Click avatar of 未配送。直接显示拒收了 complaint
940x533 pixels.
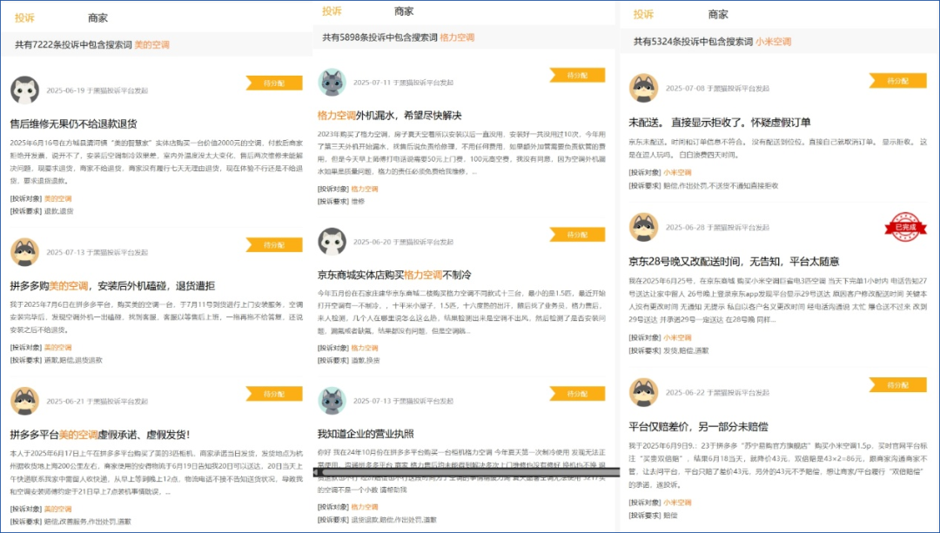point(643,88)
